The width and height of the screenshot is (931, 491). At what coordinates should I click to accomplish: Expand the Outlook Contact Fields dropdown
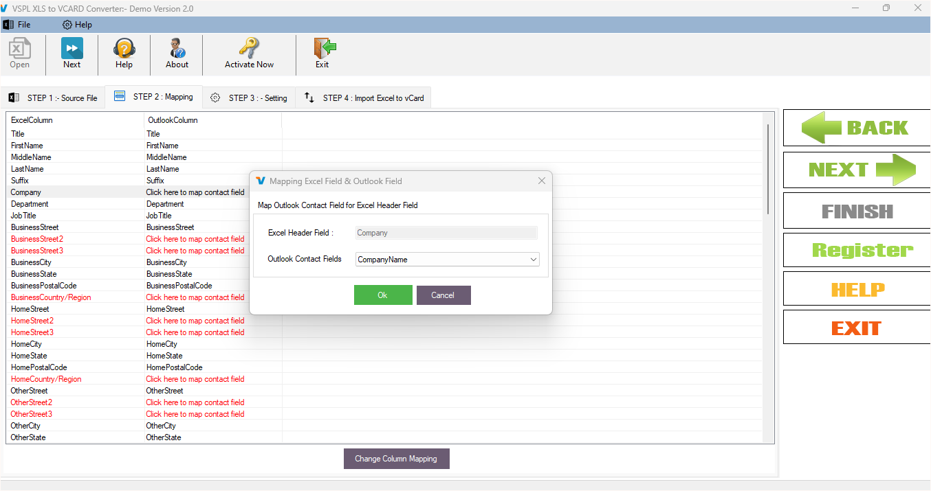tap(534, 260)
